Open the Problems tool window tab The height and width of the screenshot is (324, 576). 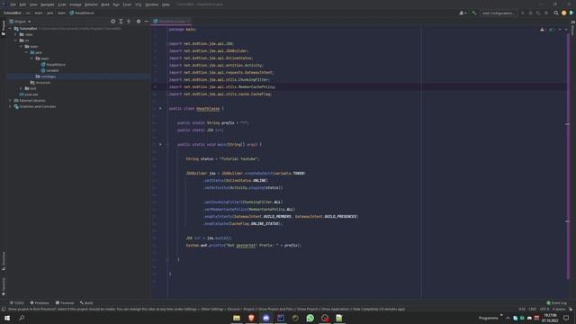pos(40,303)
